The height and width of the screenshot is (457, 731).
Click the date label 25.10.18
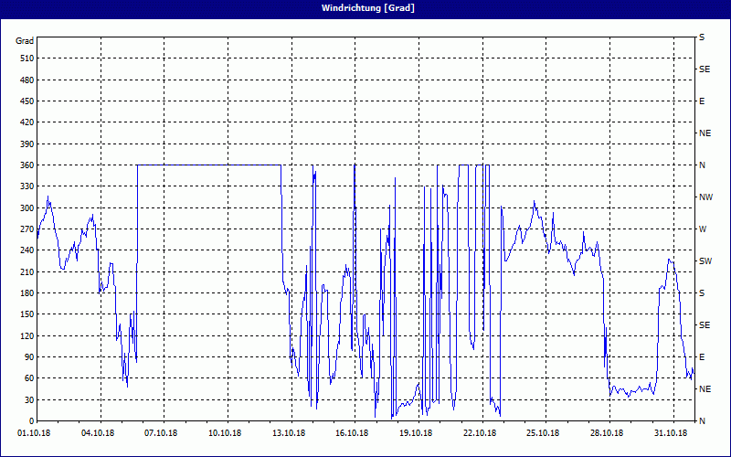pyautogui.click(x=543, y=433)
